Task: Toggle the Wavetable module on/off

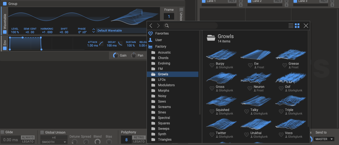Action: (x=5, y=32)
